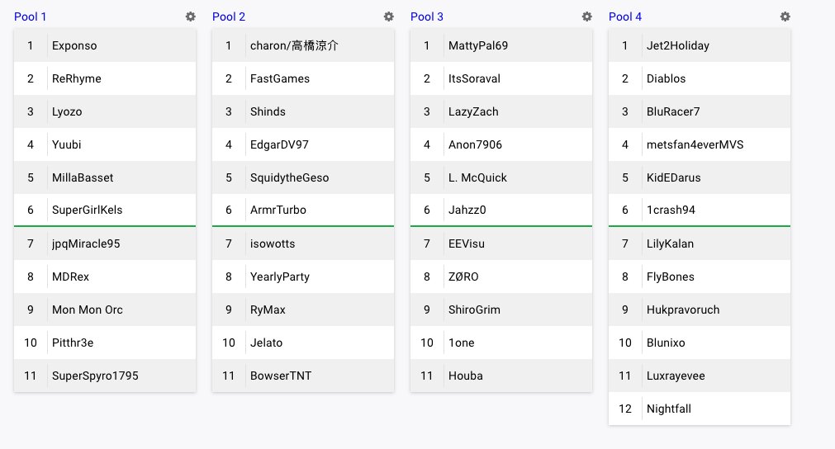Viewport: 835px width, 449px height.
Task: Open the Pool 4 link
Action: click(625, 17)
